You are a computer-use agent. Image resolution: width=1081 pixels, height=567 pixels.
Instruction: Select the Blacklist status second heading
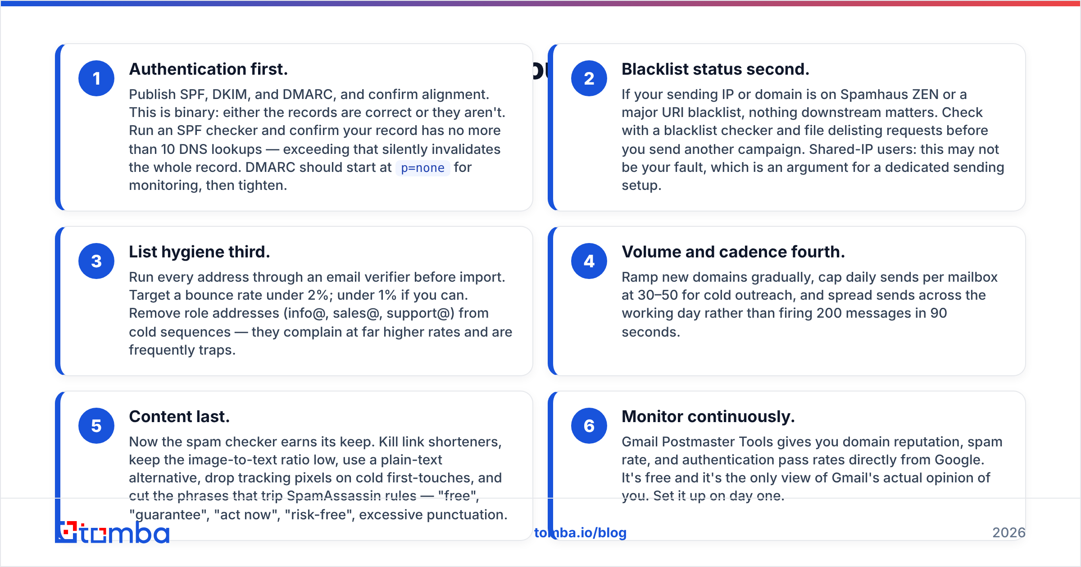click(x=716, y=69)
